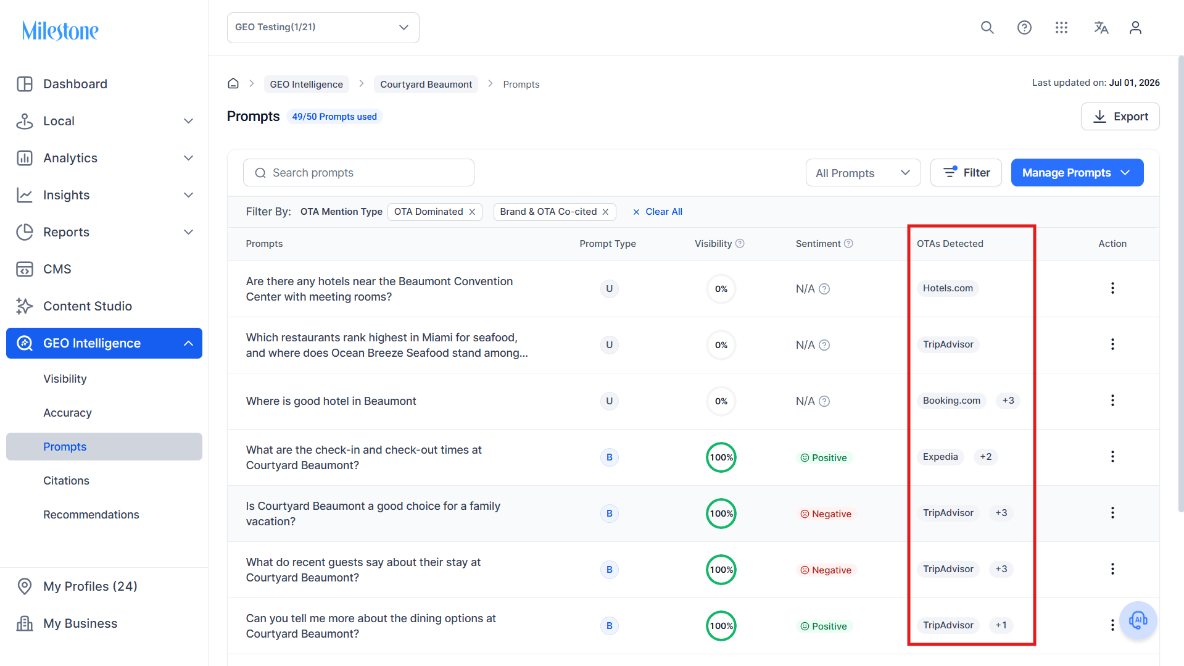Open action menu for Hotels.com prompt row
The image size is (1184, 666).
(1112, 288)
